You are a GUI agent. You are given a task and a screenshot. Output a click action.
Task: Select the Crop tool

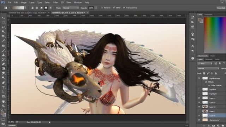coord(3,36)
